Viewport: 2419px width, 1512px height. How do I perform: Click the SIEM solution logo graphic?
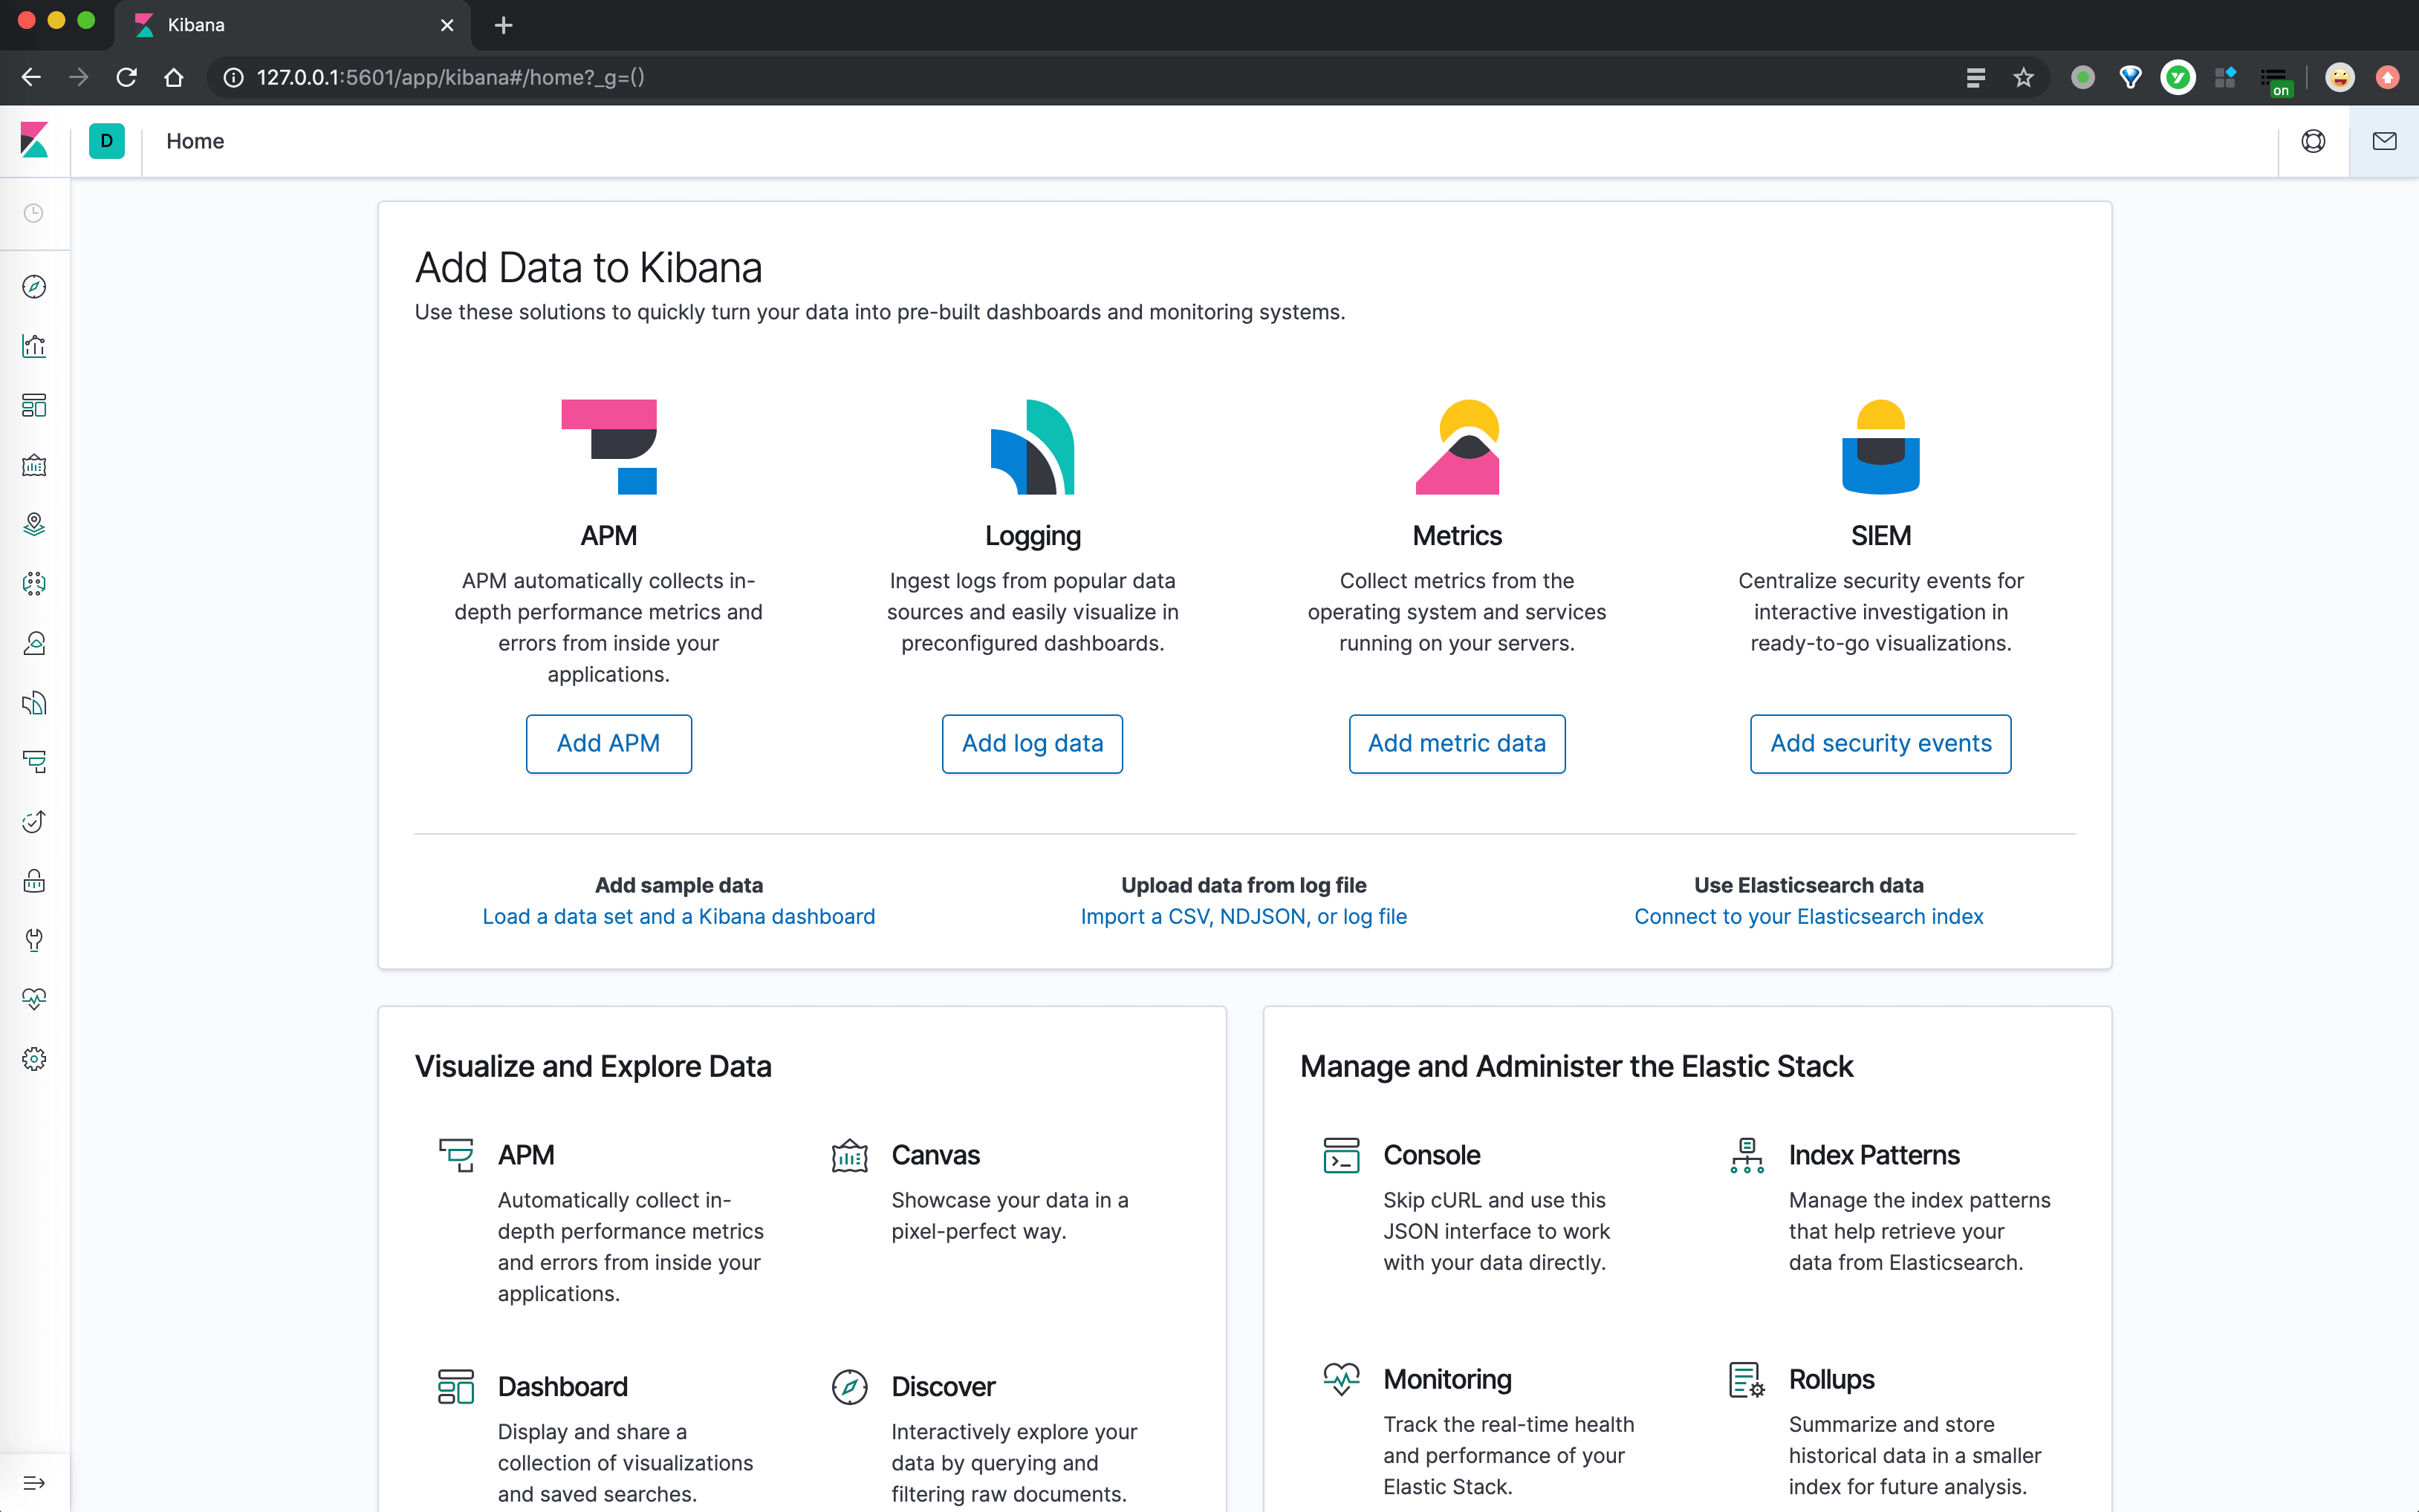(1881, 447)
